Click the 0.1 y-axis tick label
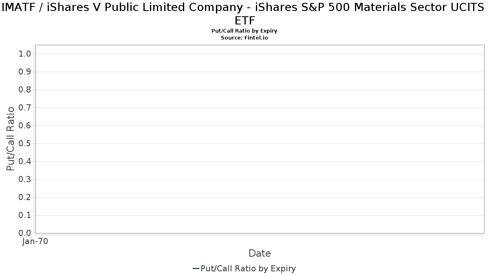This screenshot has height=275, width=489. coord(25,215)
